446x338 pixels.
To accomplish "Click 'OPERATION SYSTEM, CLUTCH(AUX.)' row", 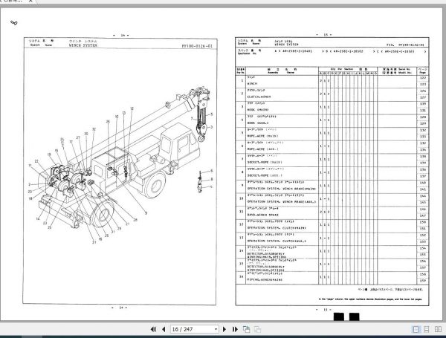I will (332, 238).
